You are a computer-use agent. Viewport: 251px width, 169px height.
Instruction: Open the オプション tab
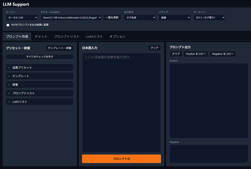[x=117, y=37]
